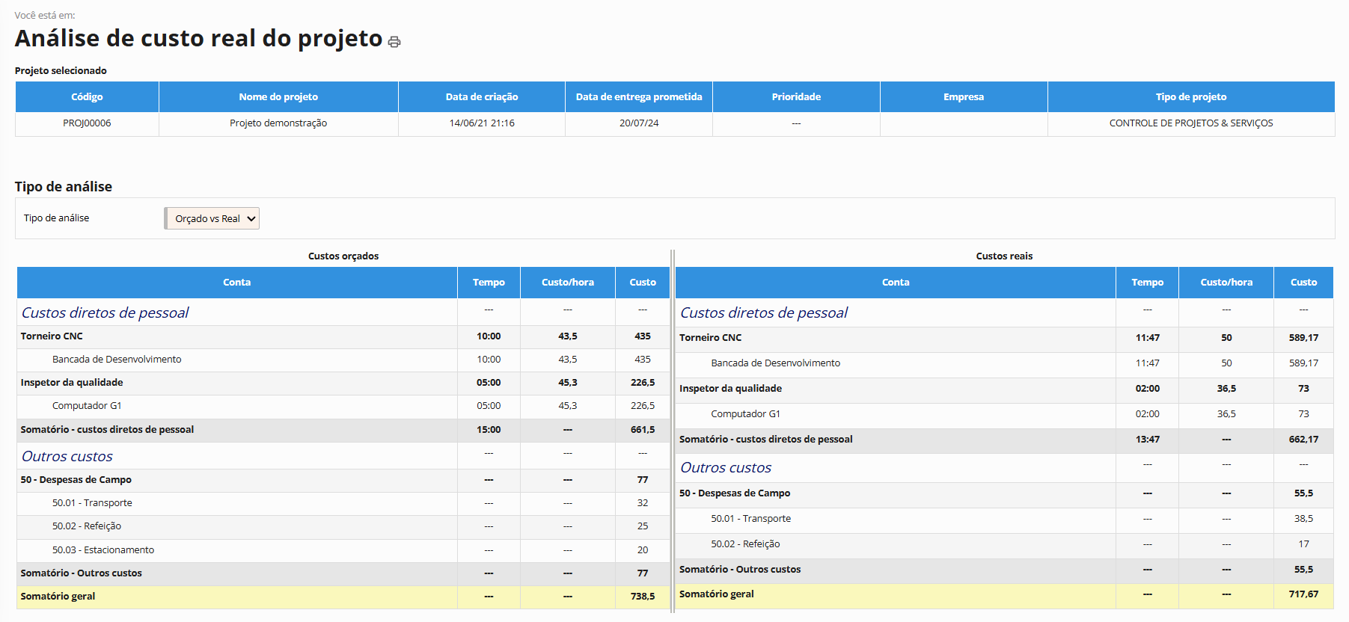Click the Data de entrega prometida header
Screen dimensions: 1349x622
pos(638,97)
